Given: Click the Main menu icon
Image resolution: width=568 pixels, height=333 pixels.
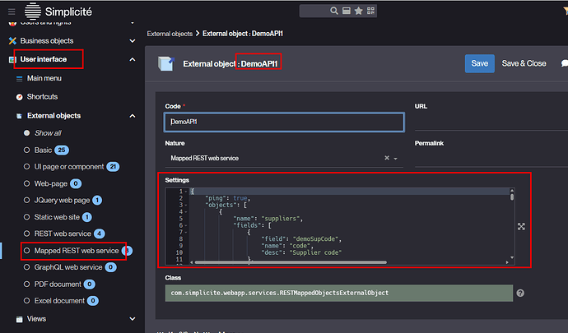Looking at the screenshot, I should point(20,79).
